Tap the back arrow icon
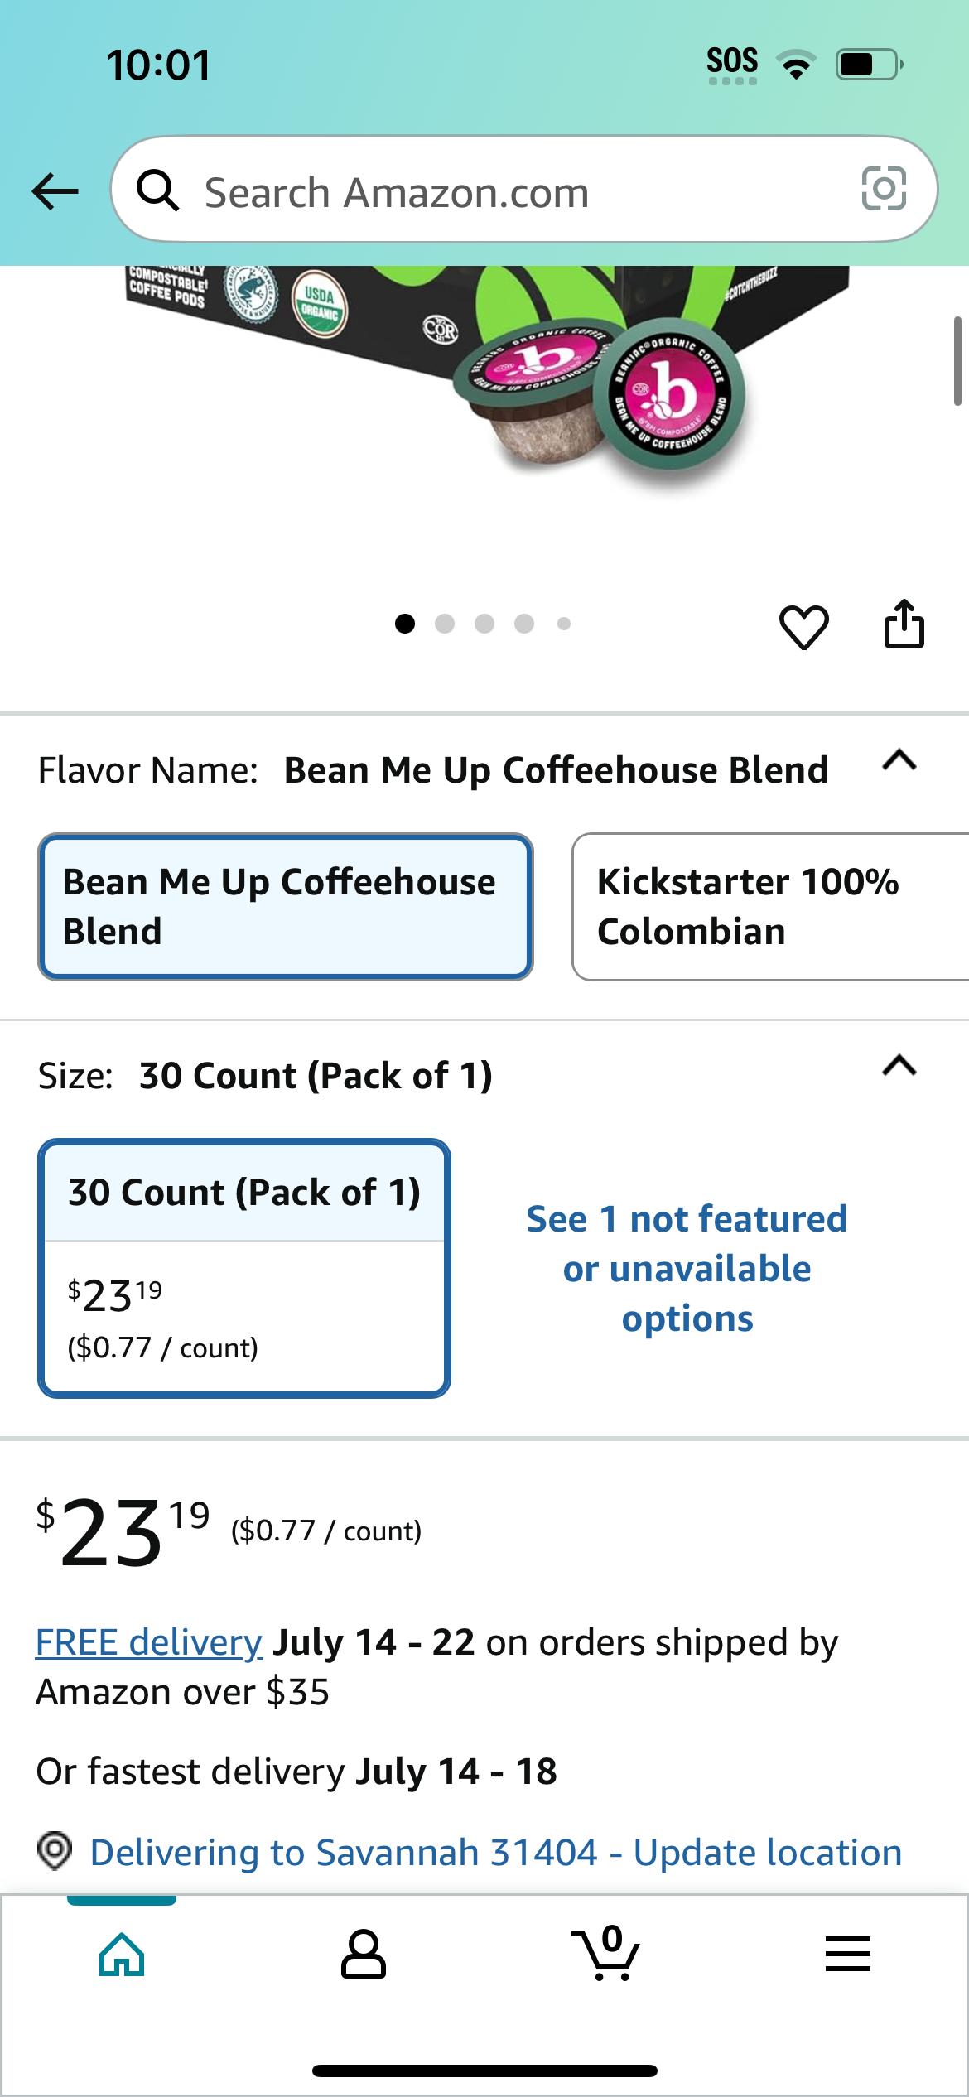969x2097 pixels. point(55,191)
